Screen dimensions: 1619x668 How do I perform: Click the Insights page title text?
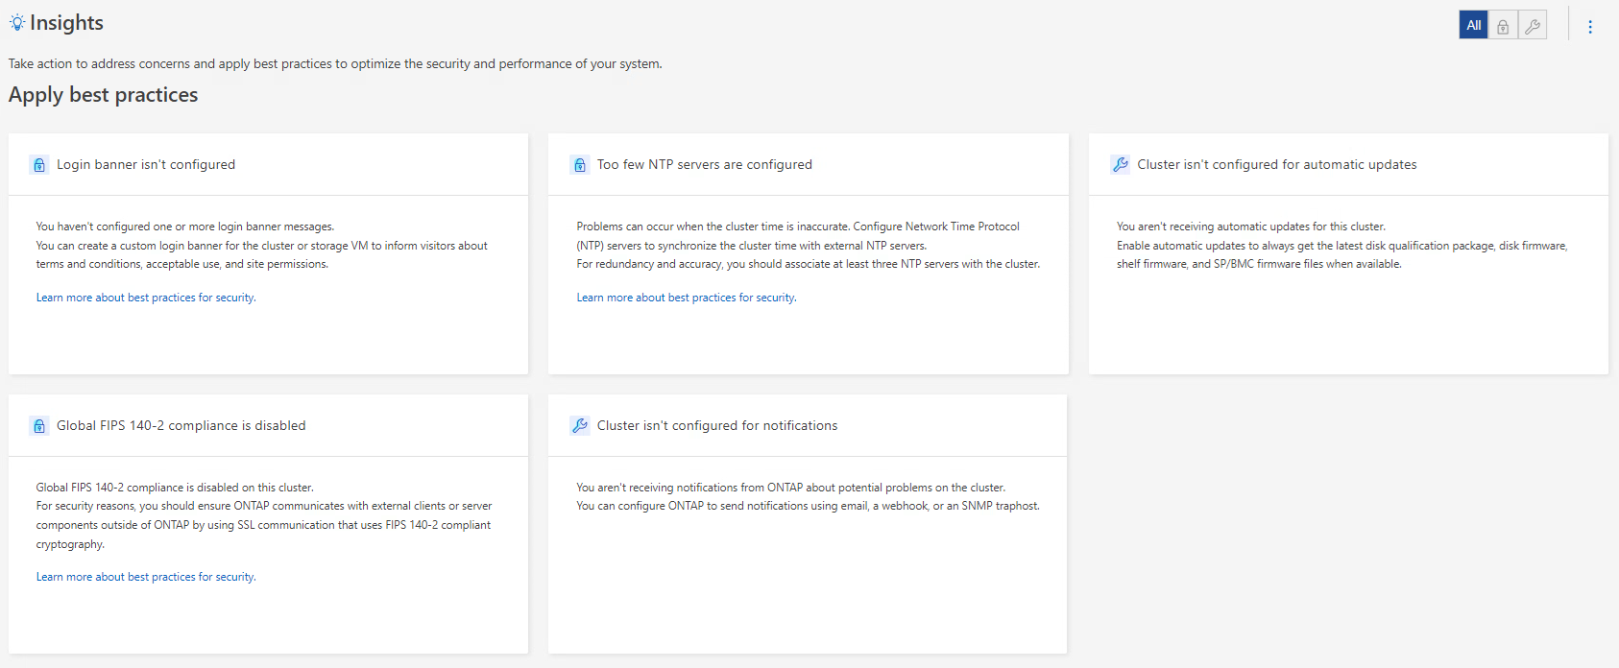pos(66,23)
